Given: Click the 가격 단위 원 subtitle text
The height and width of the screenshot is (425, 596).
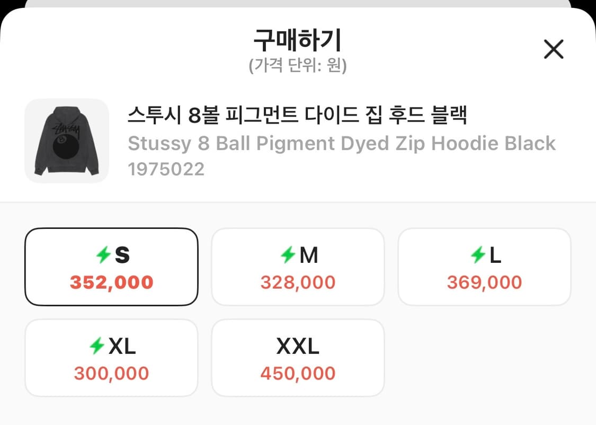Looking at the screenshot, I should [298, 66].
